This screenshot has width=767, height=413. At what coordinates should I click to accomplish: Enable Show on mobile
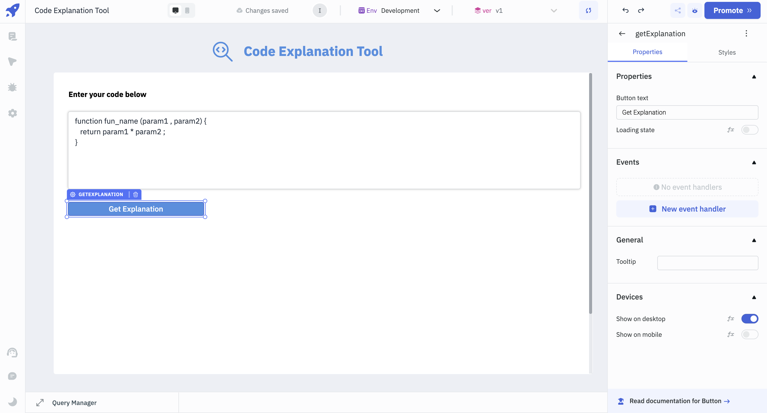click(750, 334)
